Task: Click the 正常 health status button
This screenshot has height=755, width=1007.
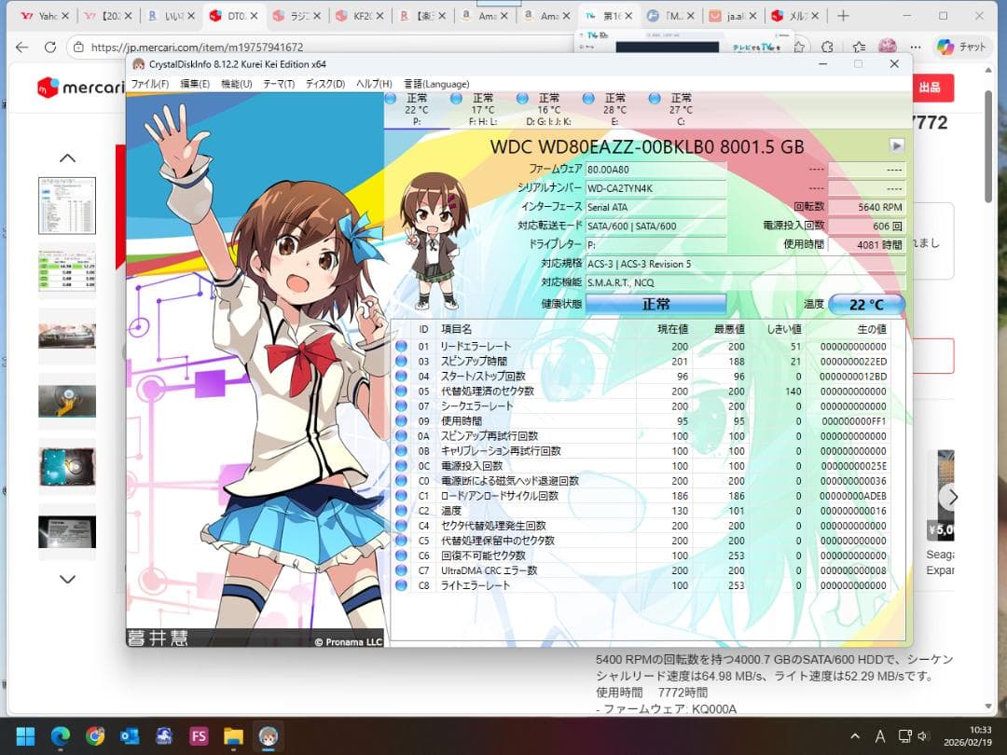Action: 655,304
